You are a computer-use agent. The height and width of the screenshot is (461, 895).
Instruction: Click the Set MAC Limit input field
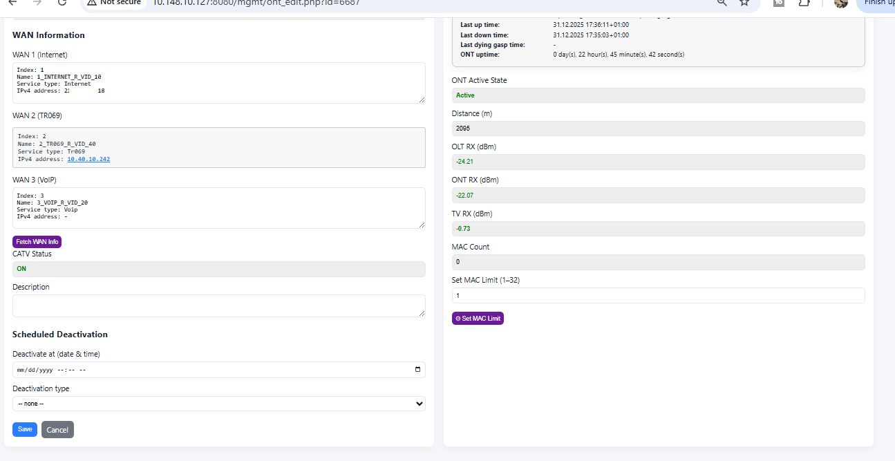click(657, 295)
